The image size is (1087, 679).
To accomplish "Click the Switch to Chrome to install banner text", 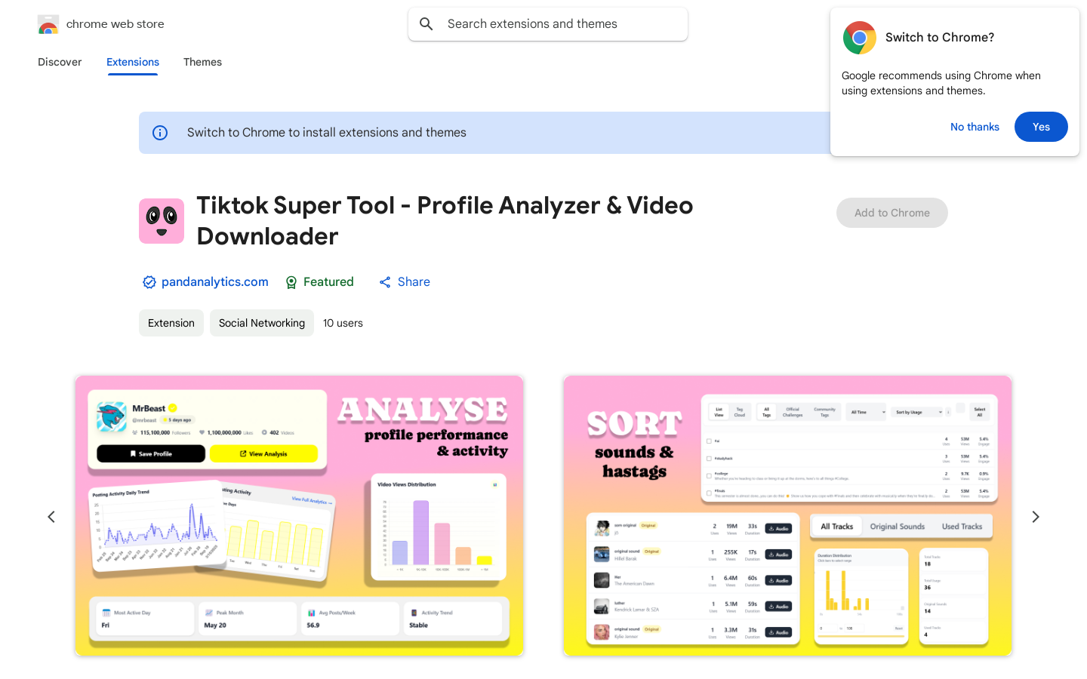I will coord(327,133).
